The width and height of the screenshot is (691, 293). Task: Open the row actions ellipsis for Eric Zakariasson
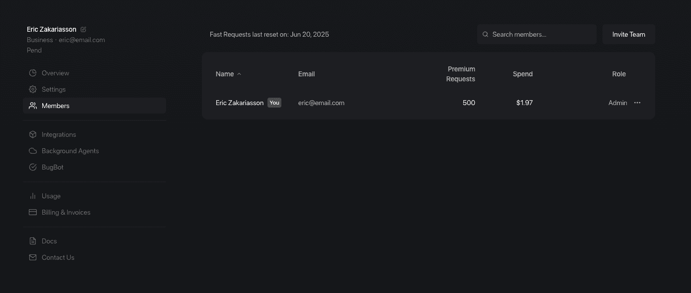pos(637,103)
